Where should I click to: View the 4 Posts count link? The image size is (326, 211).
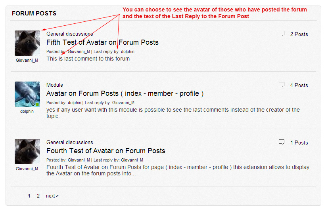[299, 85]
